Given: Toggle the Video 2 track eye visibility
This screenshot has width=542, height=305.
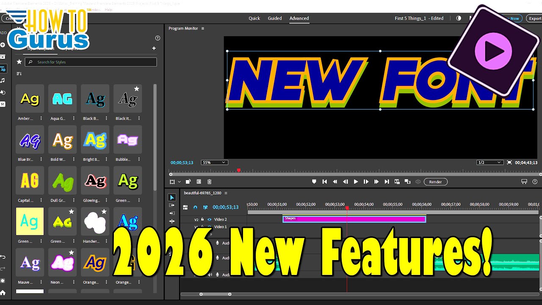Looking at the screenshot, I should pyautogui.click(x=209, y=219).
